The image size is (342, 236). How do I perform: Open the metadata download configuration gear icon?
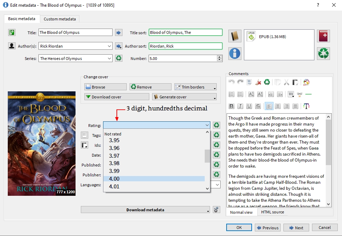217,210
